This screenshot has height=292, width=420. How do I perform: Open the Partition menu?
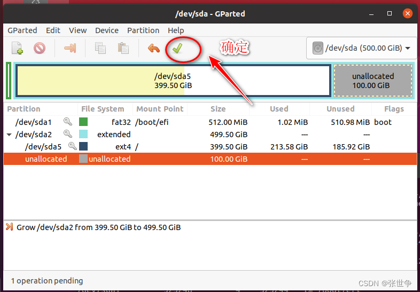tap(143, 30)
